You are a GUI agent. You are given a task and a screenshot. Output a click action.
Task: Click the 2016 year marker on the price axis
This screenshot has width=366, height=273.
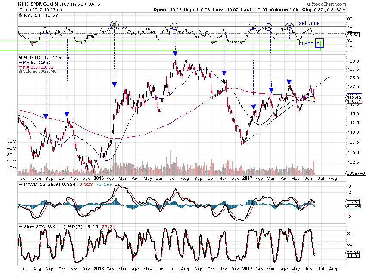(99, 177)
